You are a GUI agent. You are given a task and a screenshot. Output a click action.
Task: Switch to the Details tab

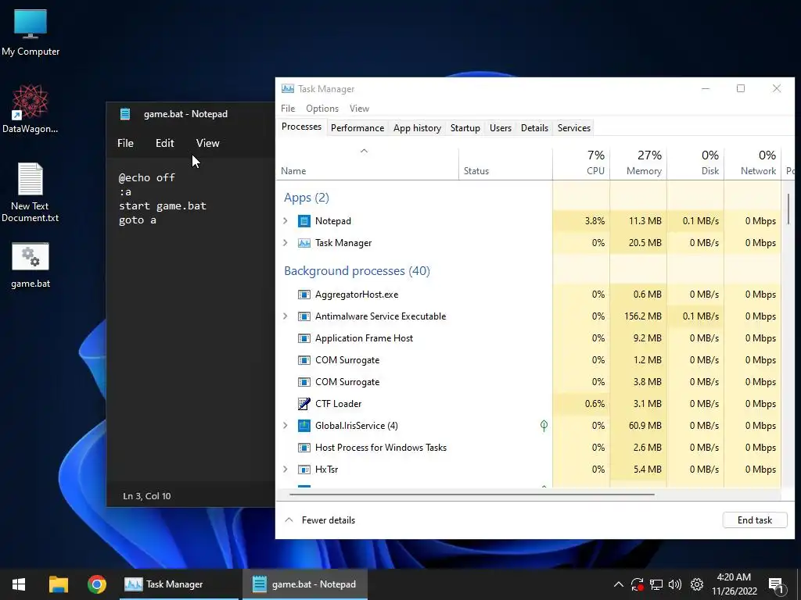[x=534, y=128]
